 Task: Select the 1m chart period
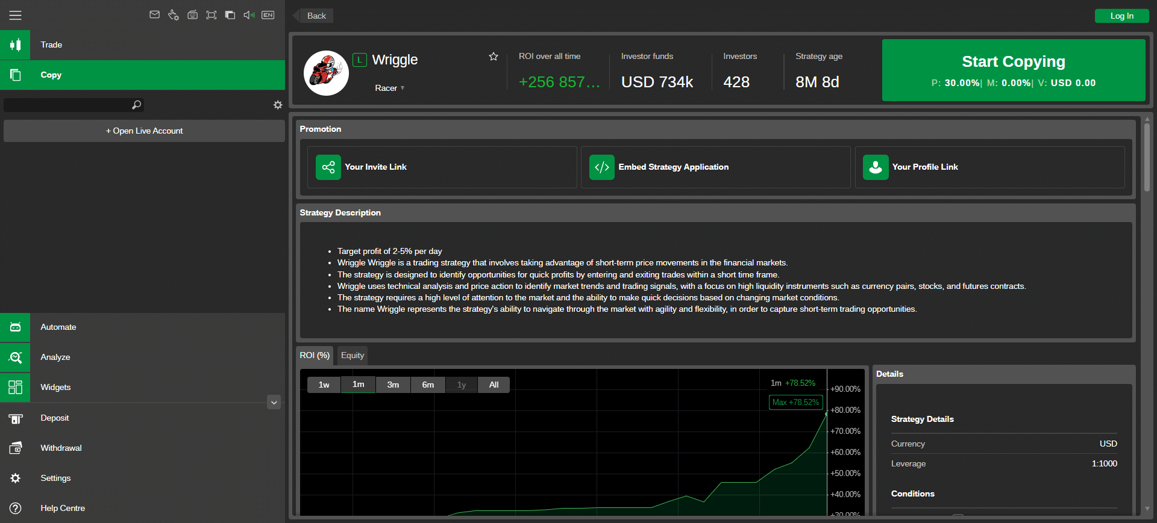[358, 385]
